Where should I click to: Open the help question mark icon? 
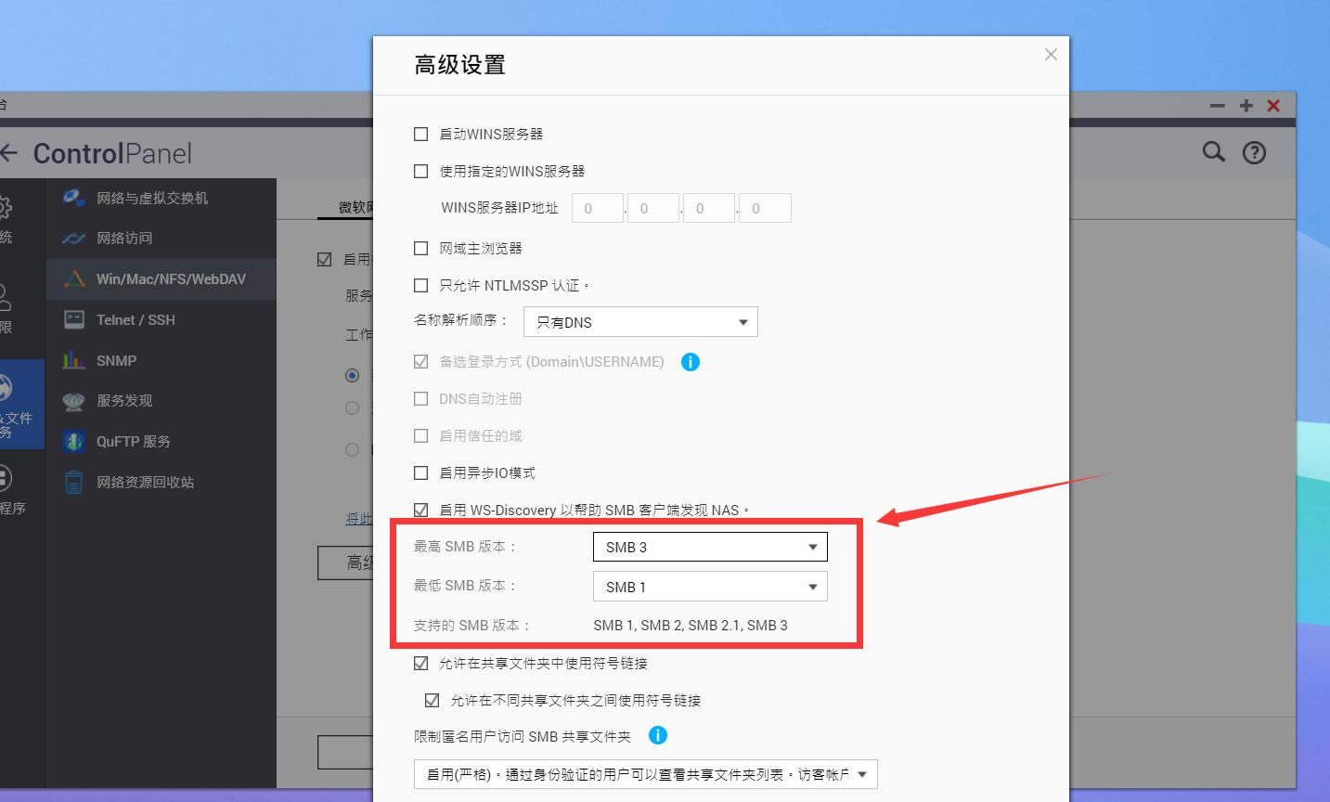1254,153
